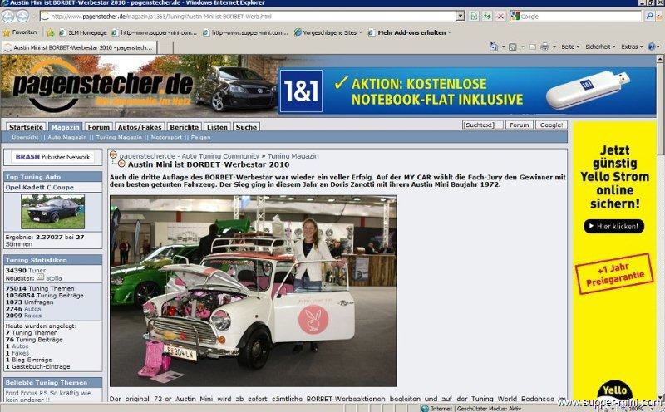Open the Berichte navigation tab
The height and width of the screenshot is (412, 665).
[x=185, y=127]
